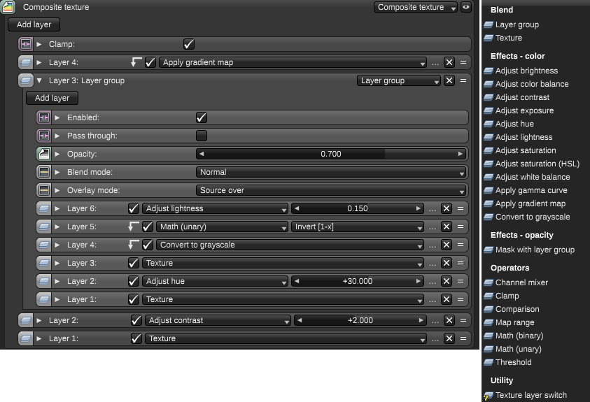Open the Adjust lightness effect dropdown
Screen dimensions: 590x402
pos(215,208)
